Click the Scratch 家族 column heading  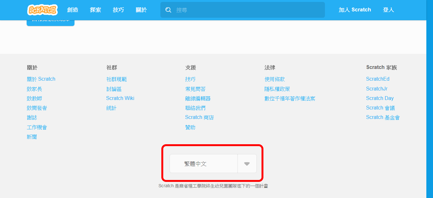(382, 67)
